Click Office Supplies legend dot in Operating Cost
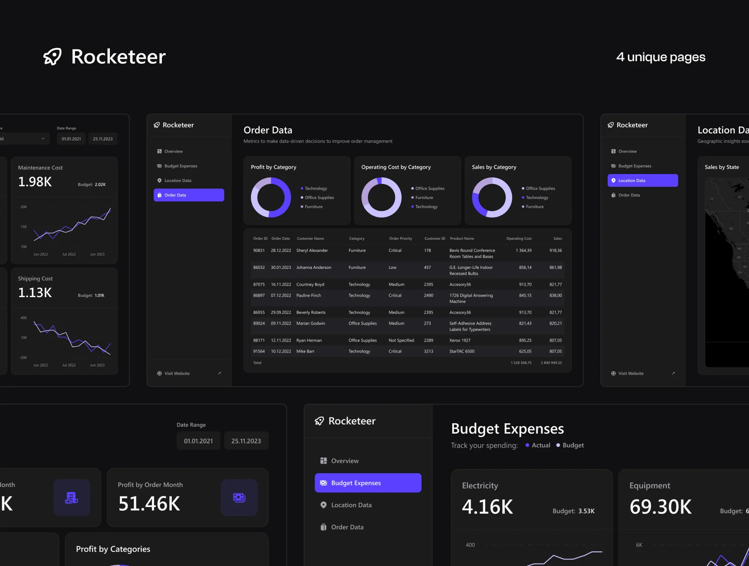 413,189
